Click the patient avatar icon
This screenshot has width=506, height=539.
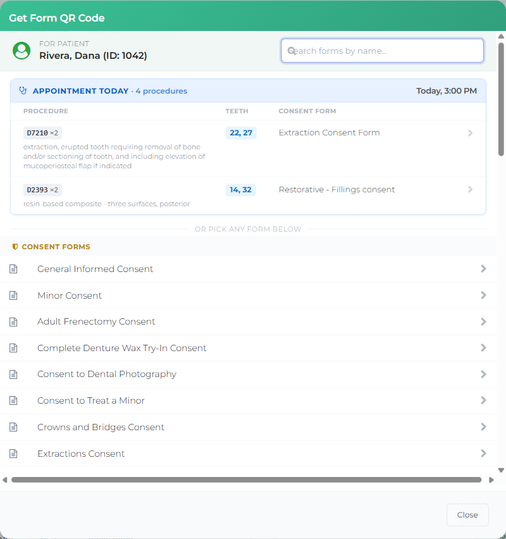pyautogui.click(x=22, y=51)
